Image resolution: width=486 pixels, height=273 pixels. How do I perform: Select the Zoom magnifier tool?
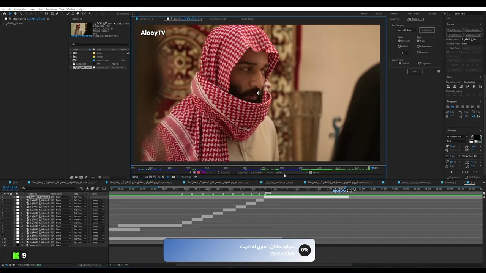pos(20,13)
